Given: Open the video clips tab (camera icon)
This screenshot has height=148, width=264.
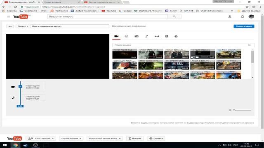Looking at the screenshot, I should [x=116, y=36].
